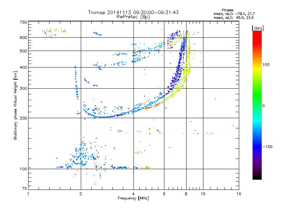The height and width of the screenshot is (211, 281).
Task: Click the 'mean, sd,X: 85.9, 23.9' line
Action: coord(233,18)
